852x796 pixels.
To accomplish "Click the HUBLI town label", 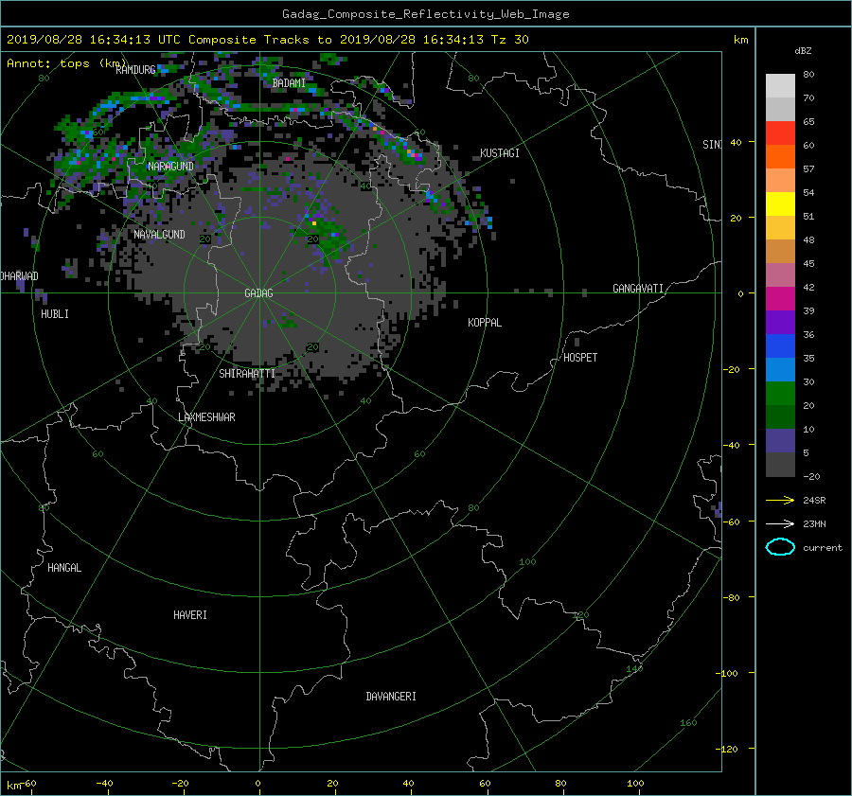I will coord(55,314).
